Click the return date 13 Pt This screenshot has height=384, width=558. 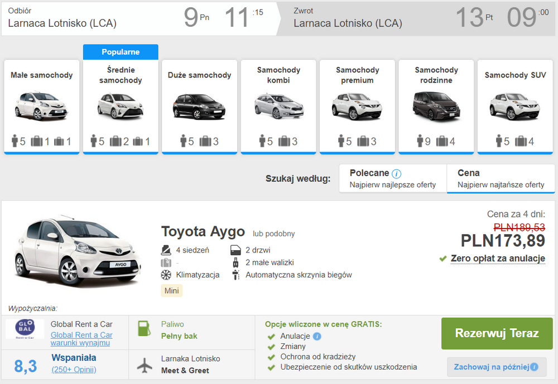474,17
